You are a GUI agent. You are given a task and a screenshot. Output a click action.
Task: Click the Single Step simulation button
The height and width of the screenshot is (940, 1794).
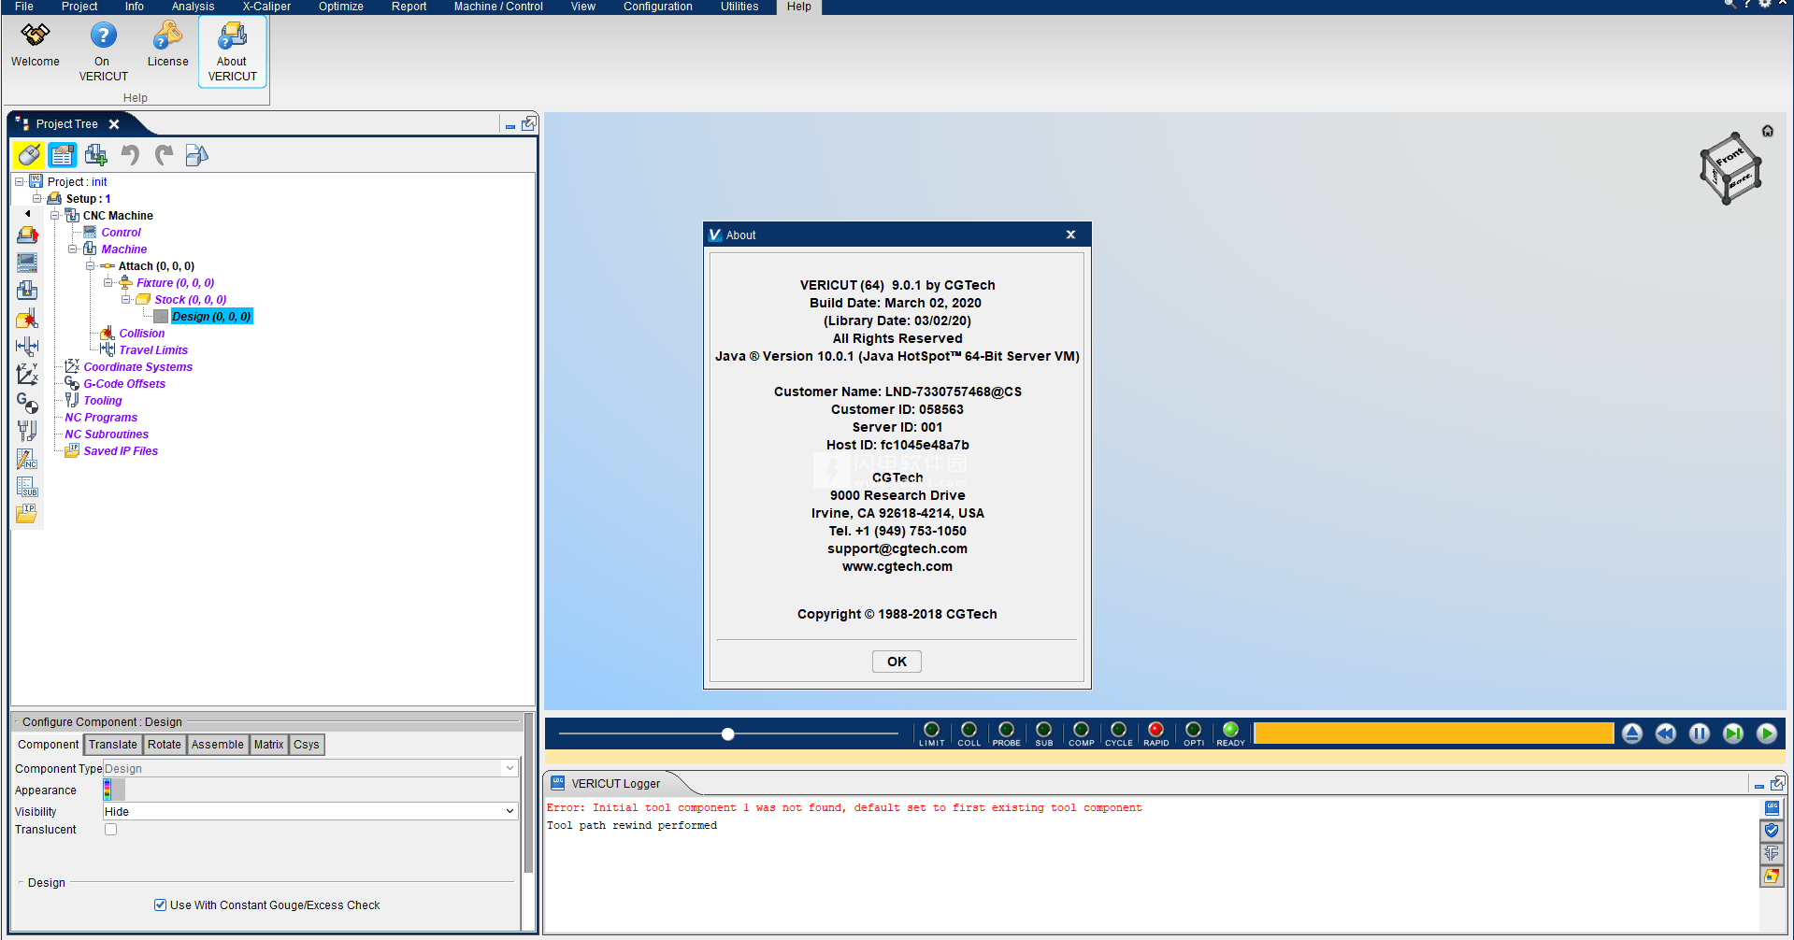point(1732,733)
